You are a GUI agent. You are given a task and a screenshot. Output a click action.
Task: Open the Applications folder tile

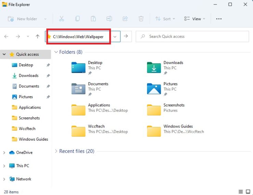click(100, 110)
